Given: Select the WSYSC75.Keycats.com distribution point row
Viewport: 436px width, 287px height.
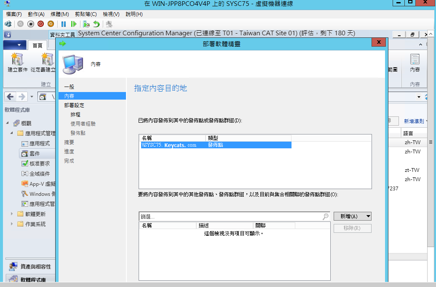Looking at the screenshot, I should click(216, 145).
